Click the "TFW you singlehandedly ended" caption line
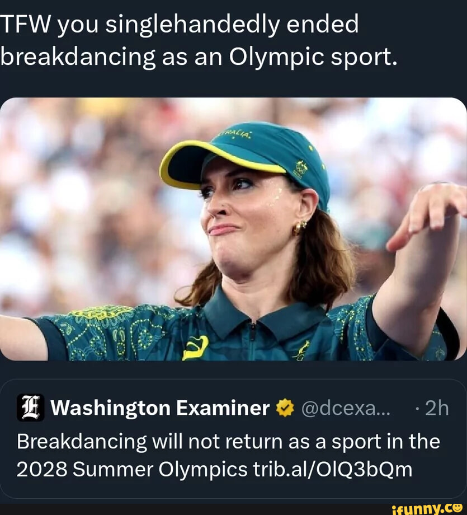The height and width of the screenshot is (515, 467). 179,24
